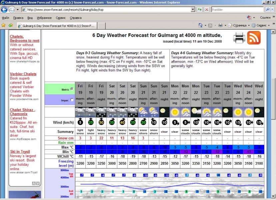Click the vertical page scrollbar
The image size is (276, 200).
coord(273,100)
